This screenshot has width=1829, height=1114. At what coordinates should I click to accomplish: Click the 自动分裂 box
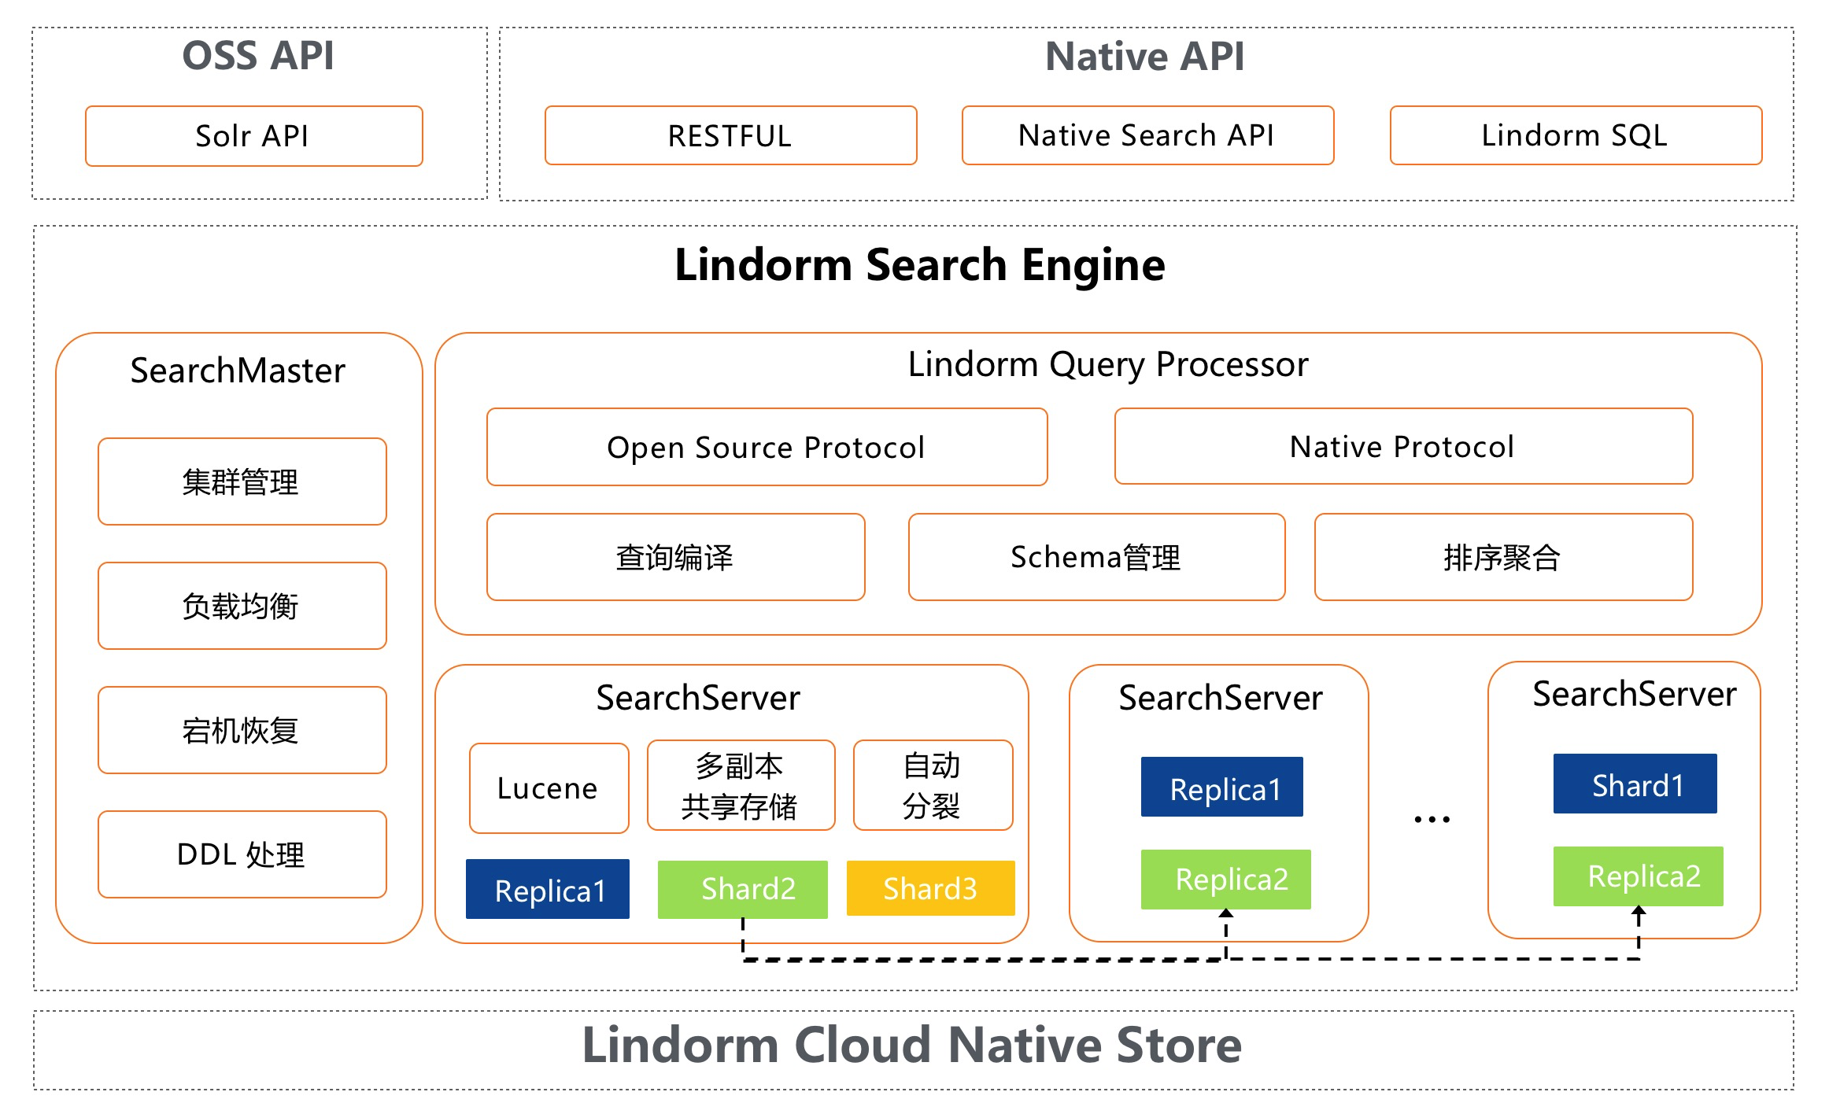(x=933, y=785)
